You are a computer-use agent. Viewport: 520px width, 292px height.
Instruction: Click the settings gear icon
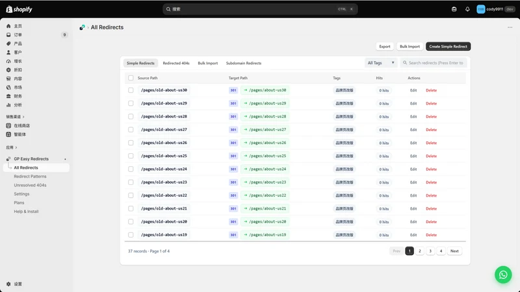pos(8,284)
